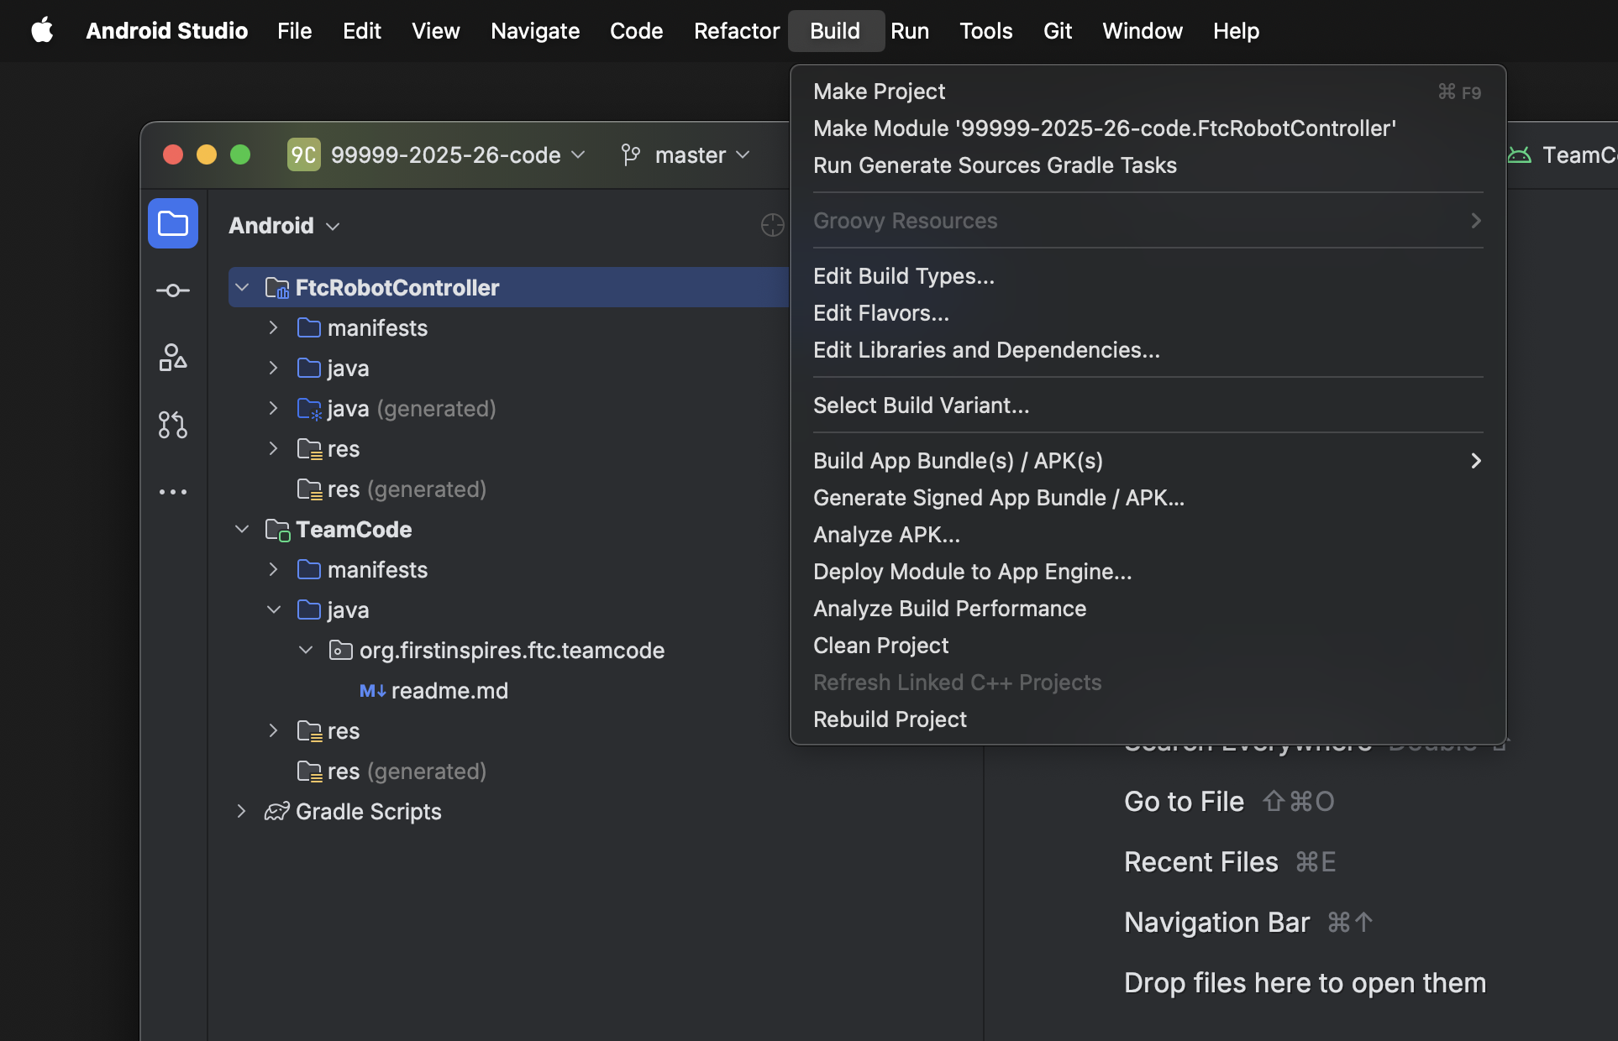
Task: Open the Pull Requests sidebar icon
Action: 173,425
